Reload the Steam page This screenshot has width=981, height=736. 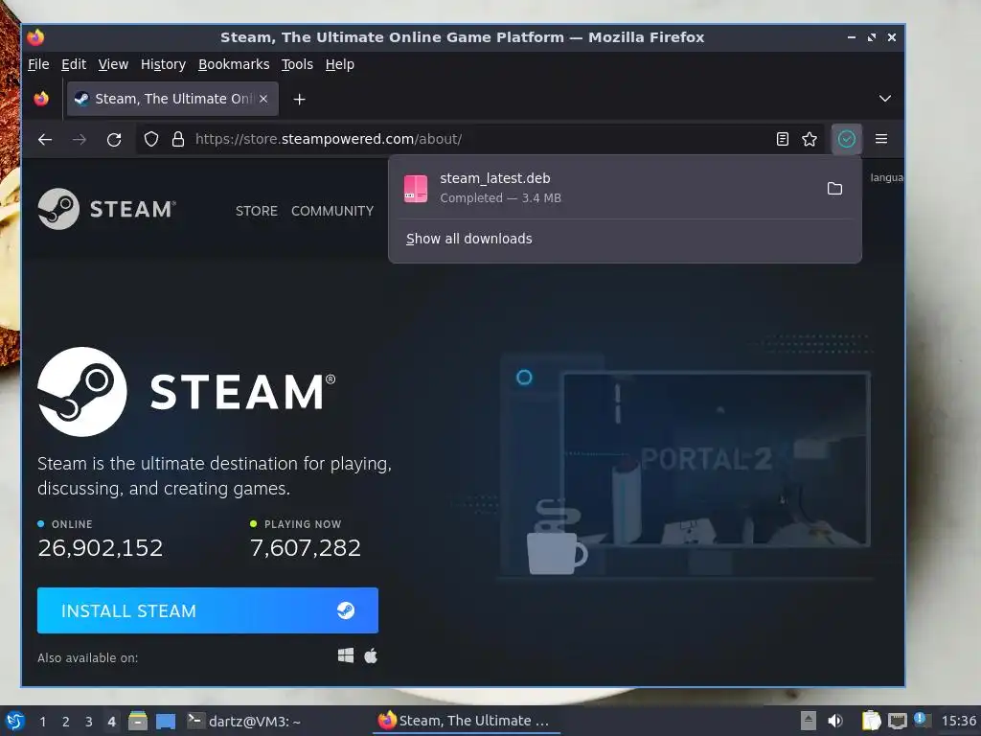click(x=114, y=140)
